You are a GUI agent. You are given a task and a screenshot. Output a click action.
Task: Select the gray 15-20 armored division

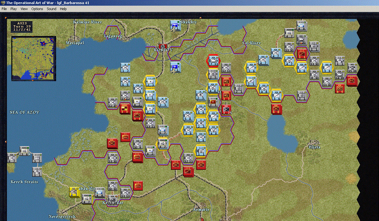coord(301,39)
